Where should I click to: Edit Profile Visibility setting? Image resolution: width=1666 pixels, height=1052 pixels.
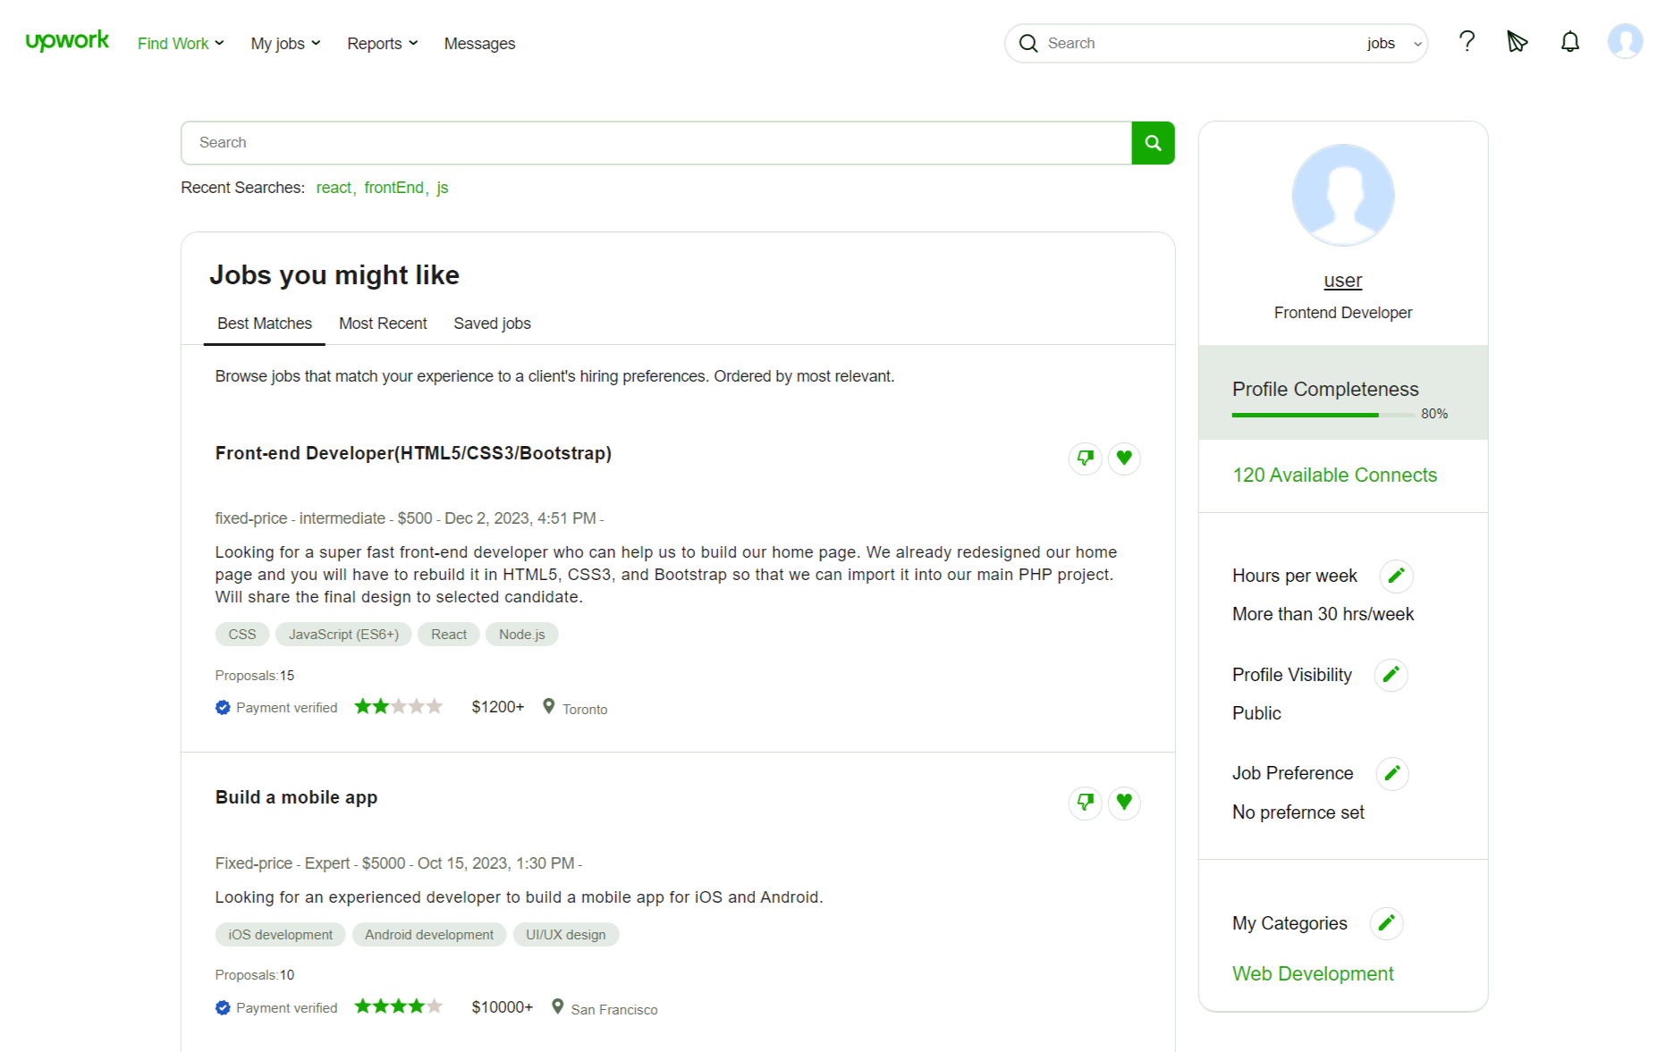coord(1391,675)
